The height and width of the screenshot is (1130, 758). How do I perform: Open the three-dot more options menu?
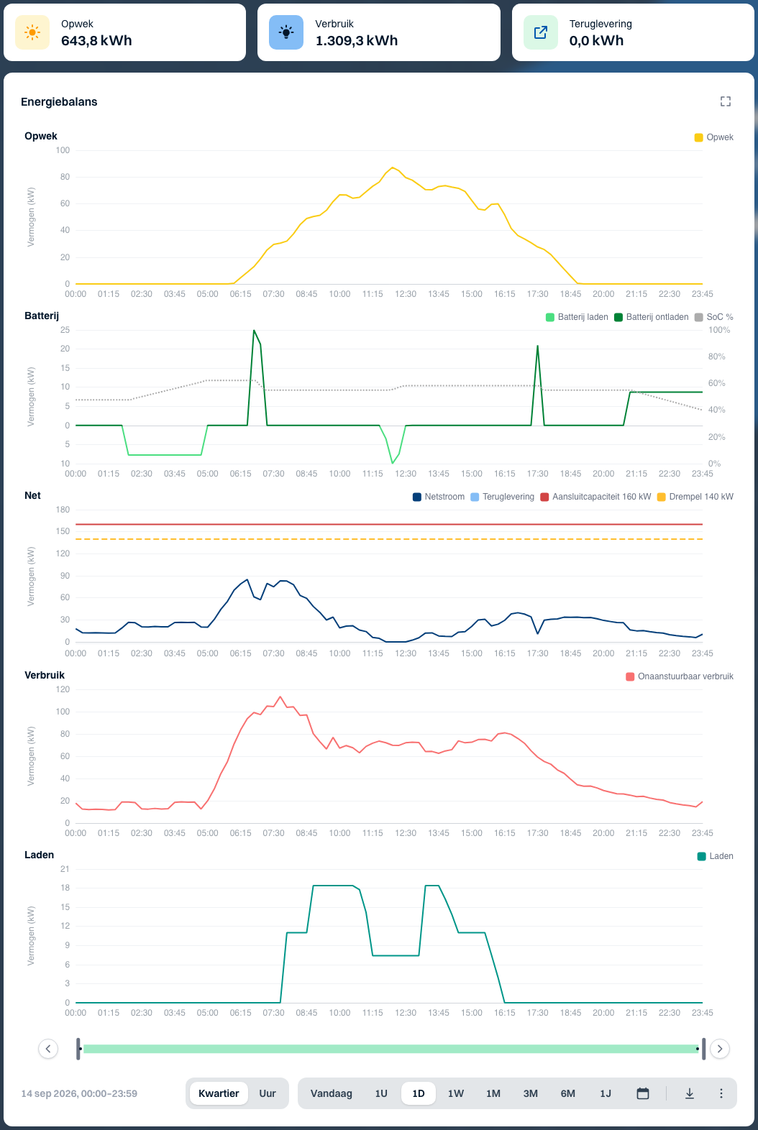point(721,1093)
